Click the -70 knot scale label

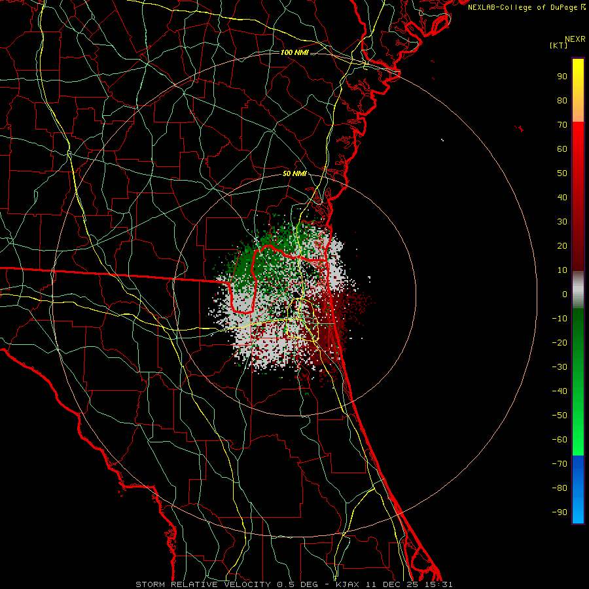(560, 464)
